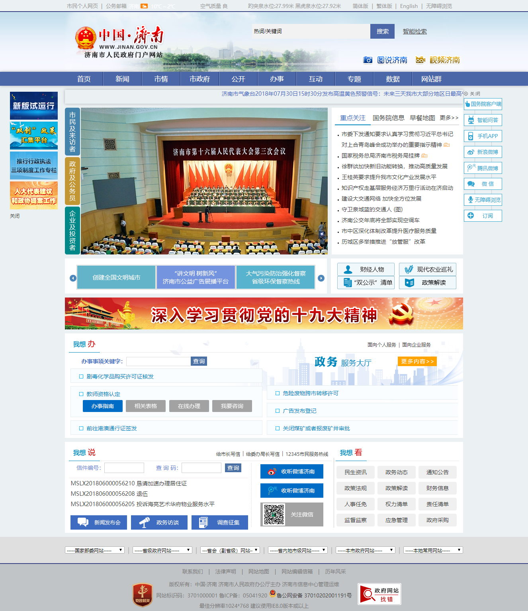
Task: Click the camera icon beside 图说济南
Action: (x=368, y=60)
